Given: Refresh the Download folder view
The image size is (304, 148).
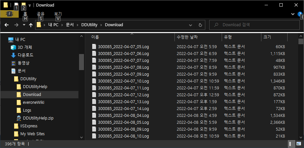Looking at the screenshot, I should (x=200, y=25).
